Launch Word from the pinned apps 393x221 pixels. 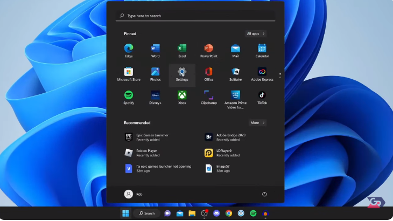[x=155, y=51]
